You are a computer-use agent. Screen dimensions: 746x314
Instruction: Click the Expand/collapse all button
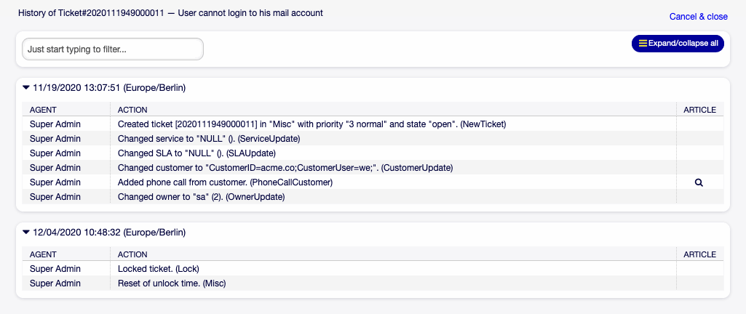678,44
